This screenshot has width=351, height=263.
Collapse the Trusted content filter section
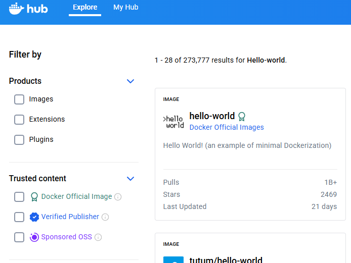[130, 179]
